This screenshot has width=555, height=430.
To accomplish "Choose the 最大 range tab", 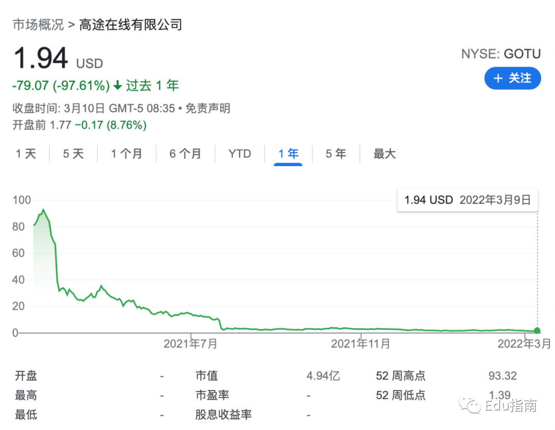I will (x=384, y=154).
